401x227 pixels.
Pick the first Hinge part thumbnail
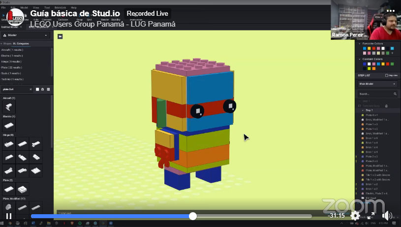9,144
